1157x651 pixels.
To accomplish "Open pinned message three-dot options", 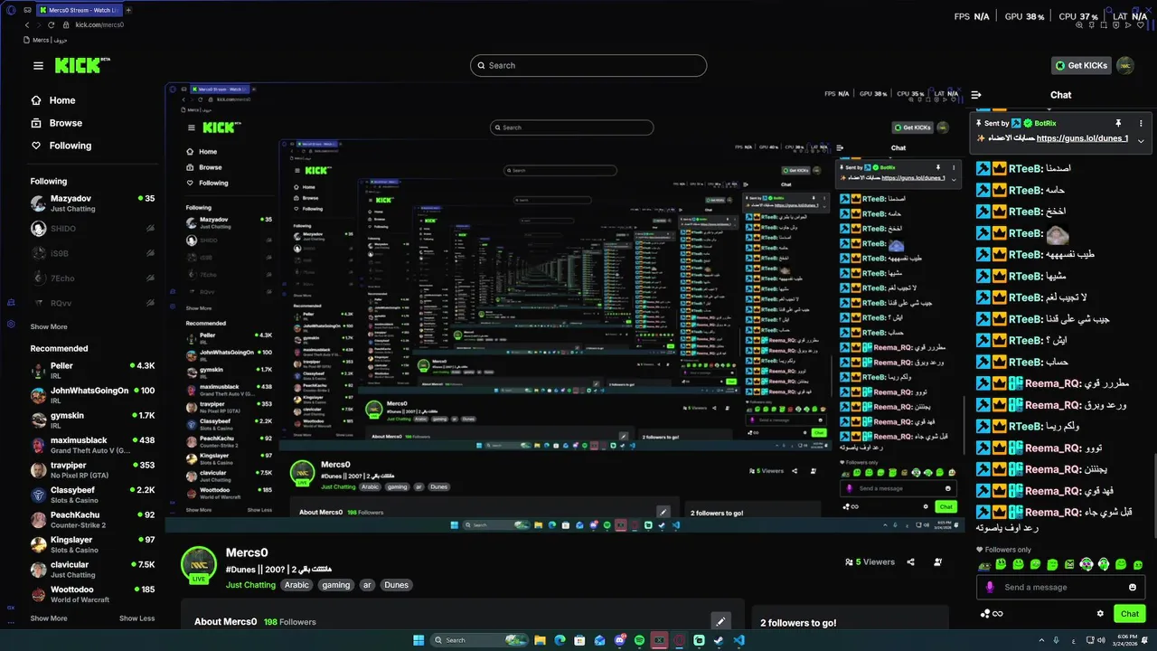I will [x=1141, y=123].
